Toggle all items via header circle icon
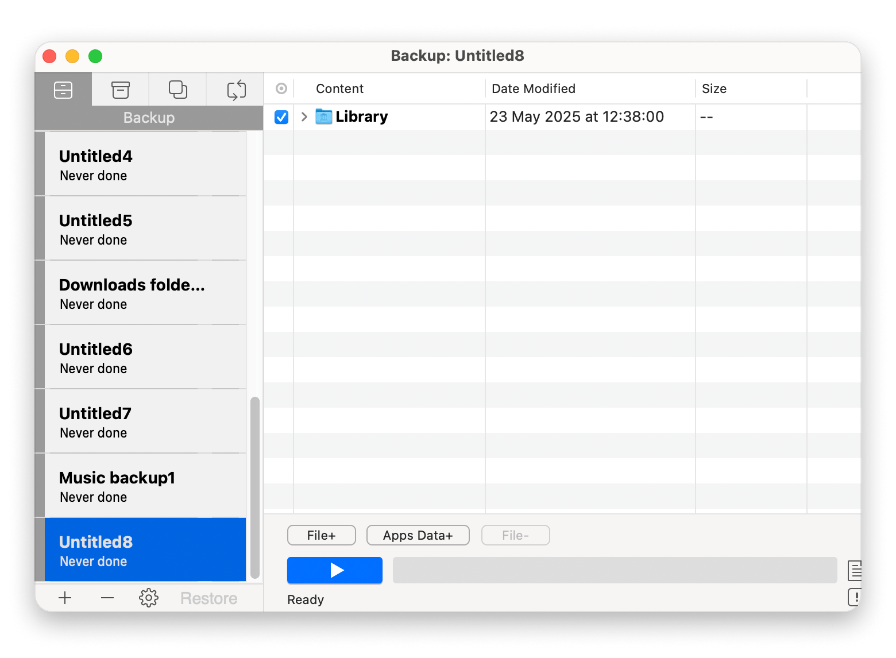Image resolution: width=896 pixels, height=658 pixels. (x=281, y=88)
